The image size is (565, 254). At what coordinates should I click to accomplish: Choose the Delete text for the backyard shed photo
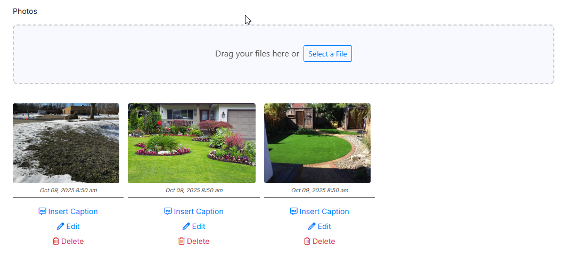pos(324,241)
